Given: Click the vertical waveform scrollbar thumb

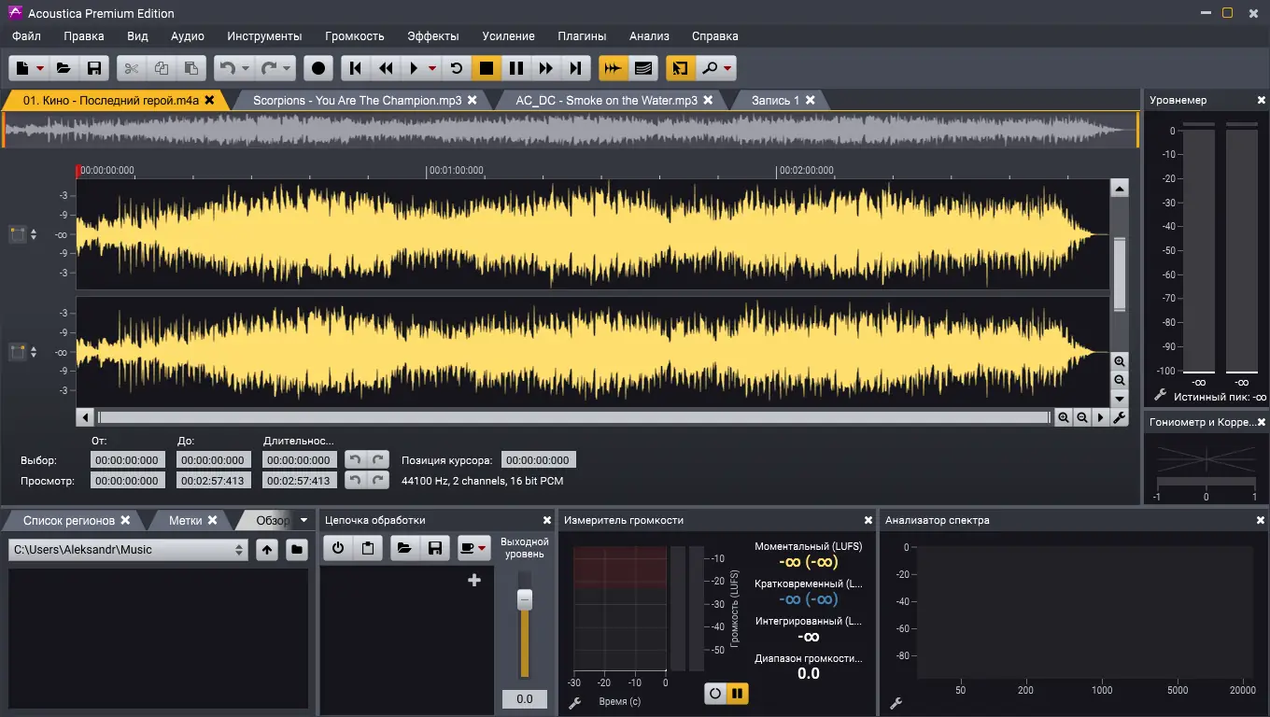Looking at the screenshot, I should point(1120,274).
